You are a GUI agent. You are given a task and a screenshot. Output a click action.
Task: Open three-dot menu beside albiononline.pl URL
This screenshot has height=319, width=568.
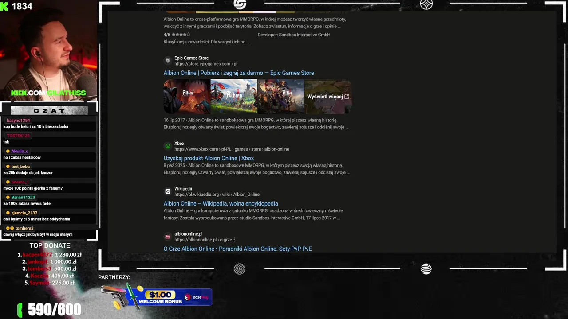pos(234,240)
